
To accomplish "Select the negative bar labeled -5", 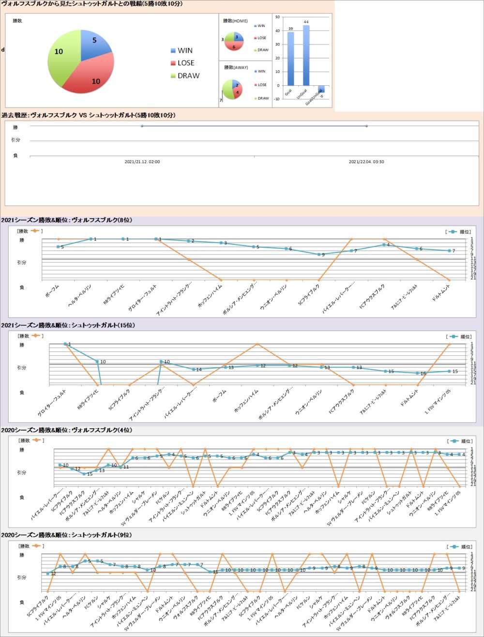I will [x=322, y=89].
